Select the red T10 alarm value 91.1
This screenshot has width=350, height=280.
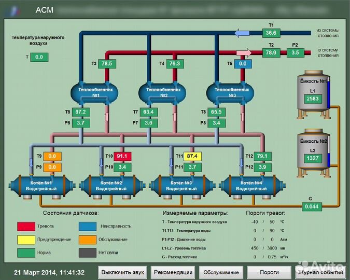[x=123, y=156]
